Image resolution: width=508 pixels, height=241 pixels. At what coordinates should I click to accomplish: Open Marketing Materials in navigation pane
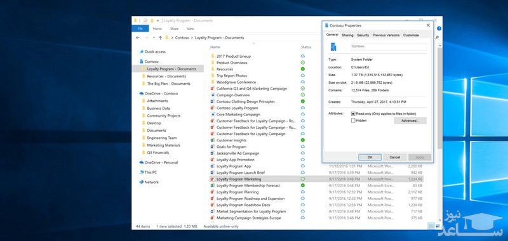coord(163,145)
